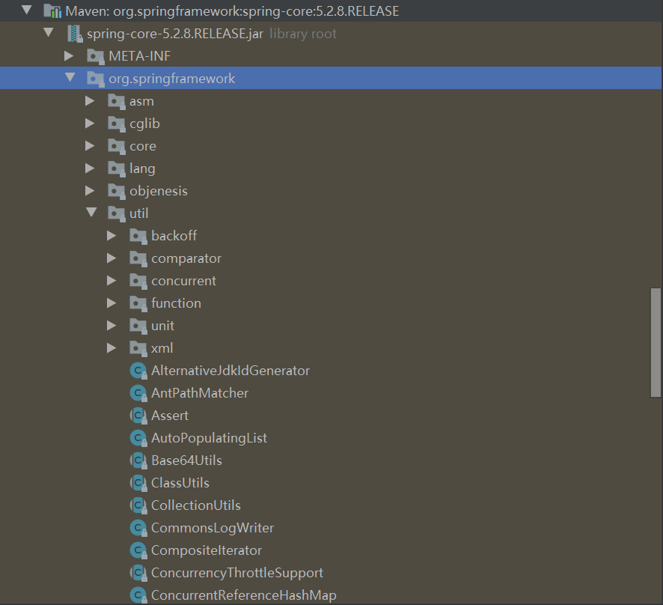This screenshot has width=663, height=605.
Task: Click the org.springframework package icon
Action: coord(96,79)
